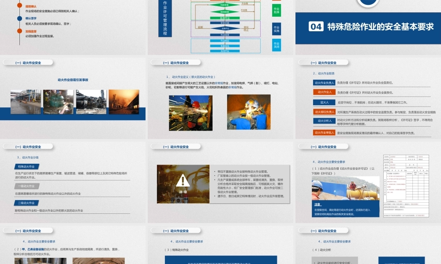Click the blue 注意 note box under the pipeline photo

(x=346, y=209)
